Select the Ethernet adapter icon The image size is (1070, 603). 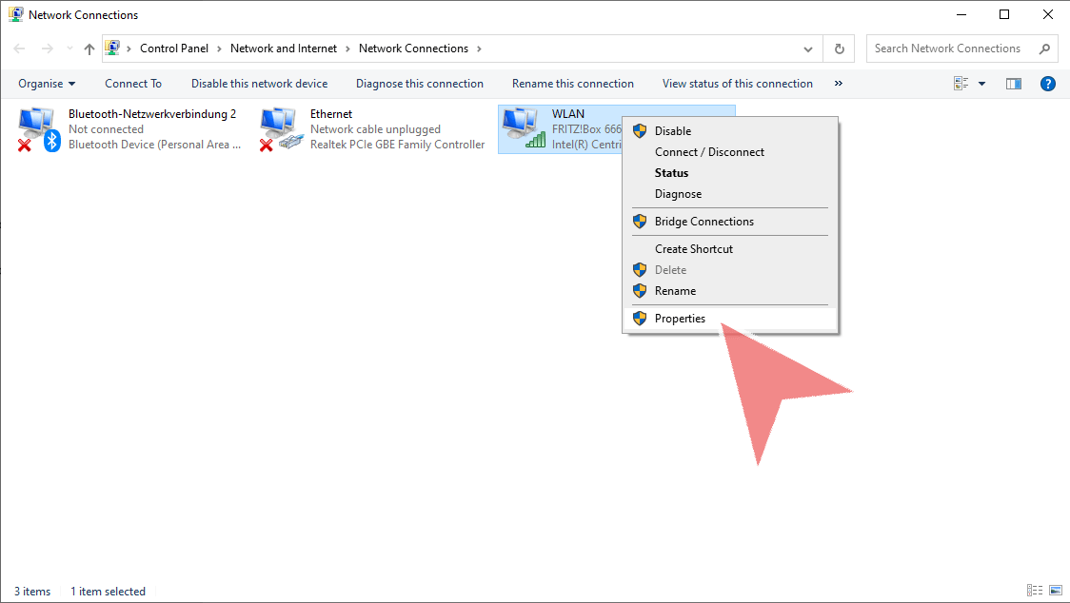[281, 129]
